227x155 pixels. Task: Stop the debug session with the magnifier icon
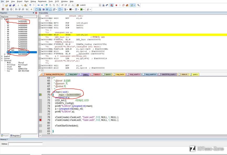[x=112, y=5]
